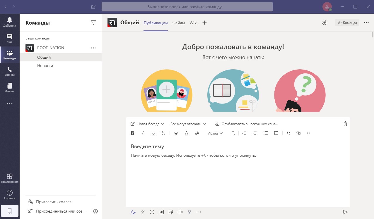Open the Calls (Звонки) sidebar icon
374x219 pixels.
10,71
